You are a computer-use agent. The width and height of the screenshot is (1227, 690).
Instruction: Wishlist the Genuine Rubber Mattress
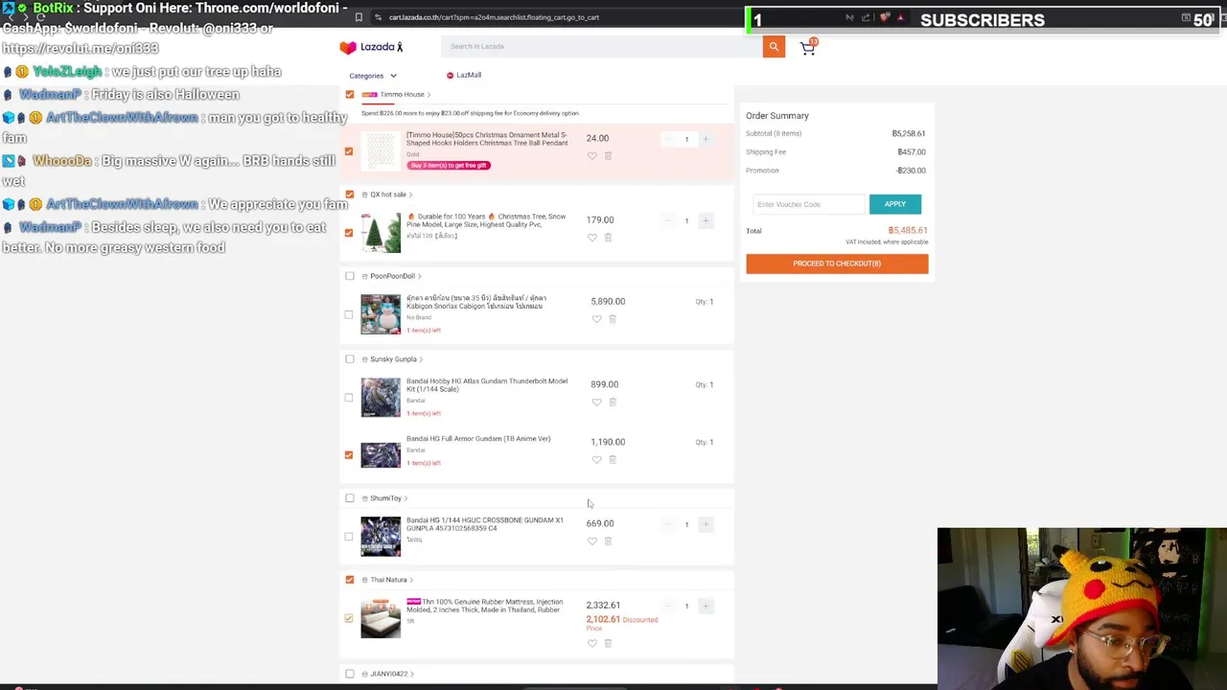591,643
